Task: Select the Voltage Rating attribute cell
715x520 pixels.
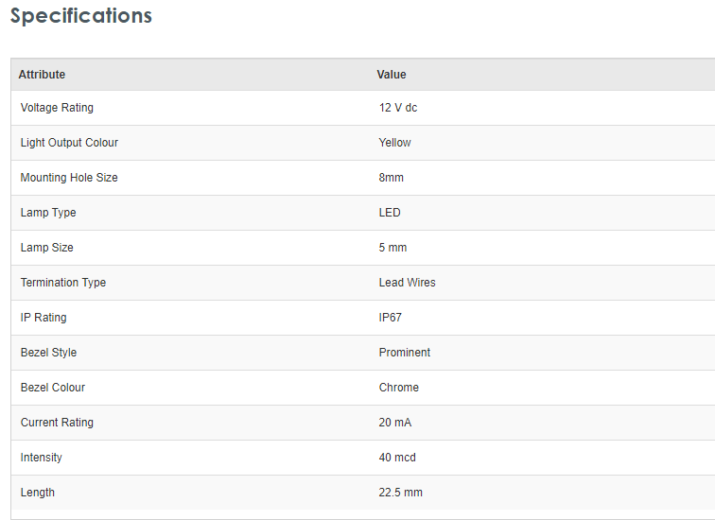Action: [x=57, y=108]
